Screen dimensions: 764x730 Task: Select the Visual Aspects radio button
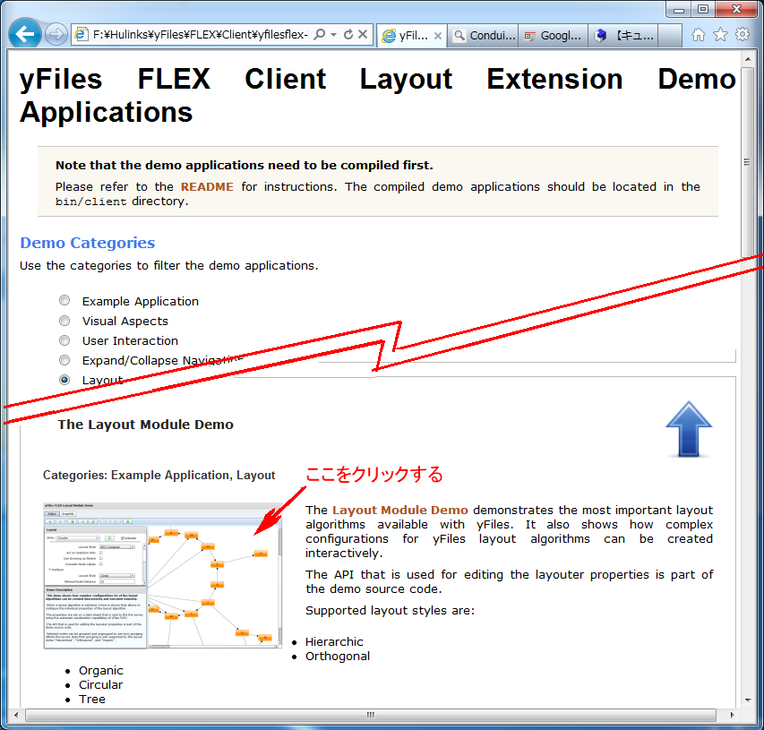[64, 321]
